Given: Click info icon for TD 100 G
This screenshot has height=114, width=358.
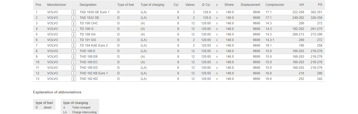Looking at the screenshot, I should pos(74,29).
